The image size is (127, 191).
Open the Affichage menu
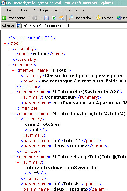(x=40, y=10)
